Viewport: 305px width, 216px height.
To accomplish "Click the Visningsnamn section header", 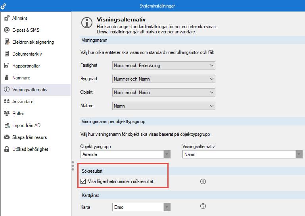I will 193,40.
